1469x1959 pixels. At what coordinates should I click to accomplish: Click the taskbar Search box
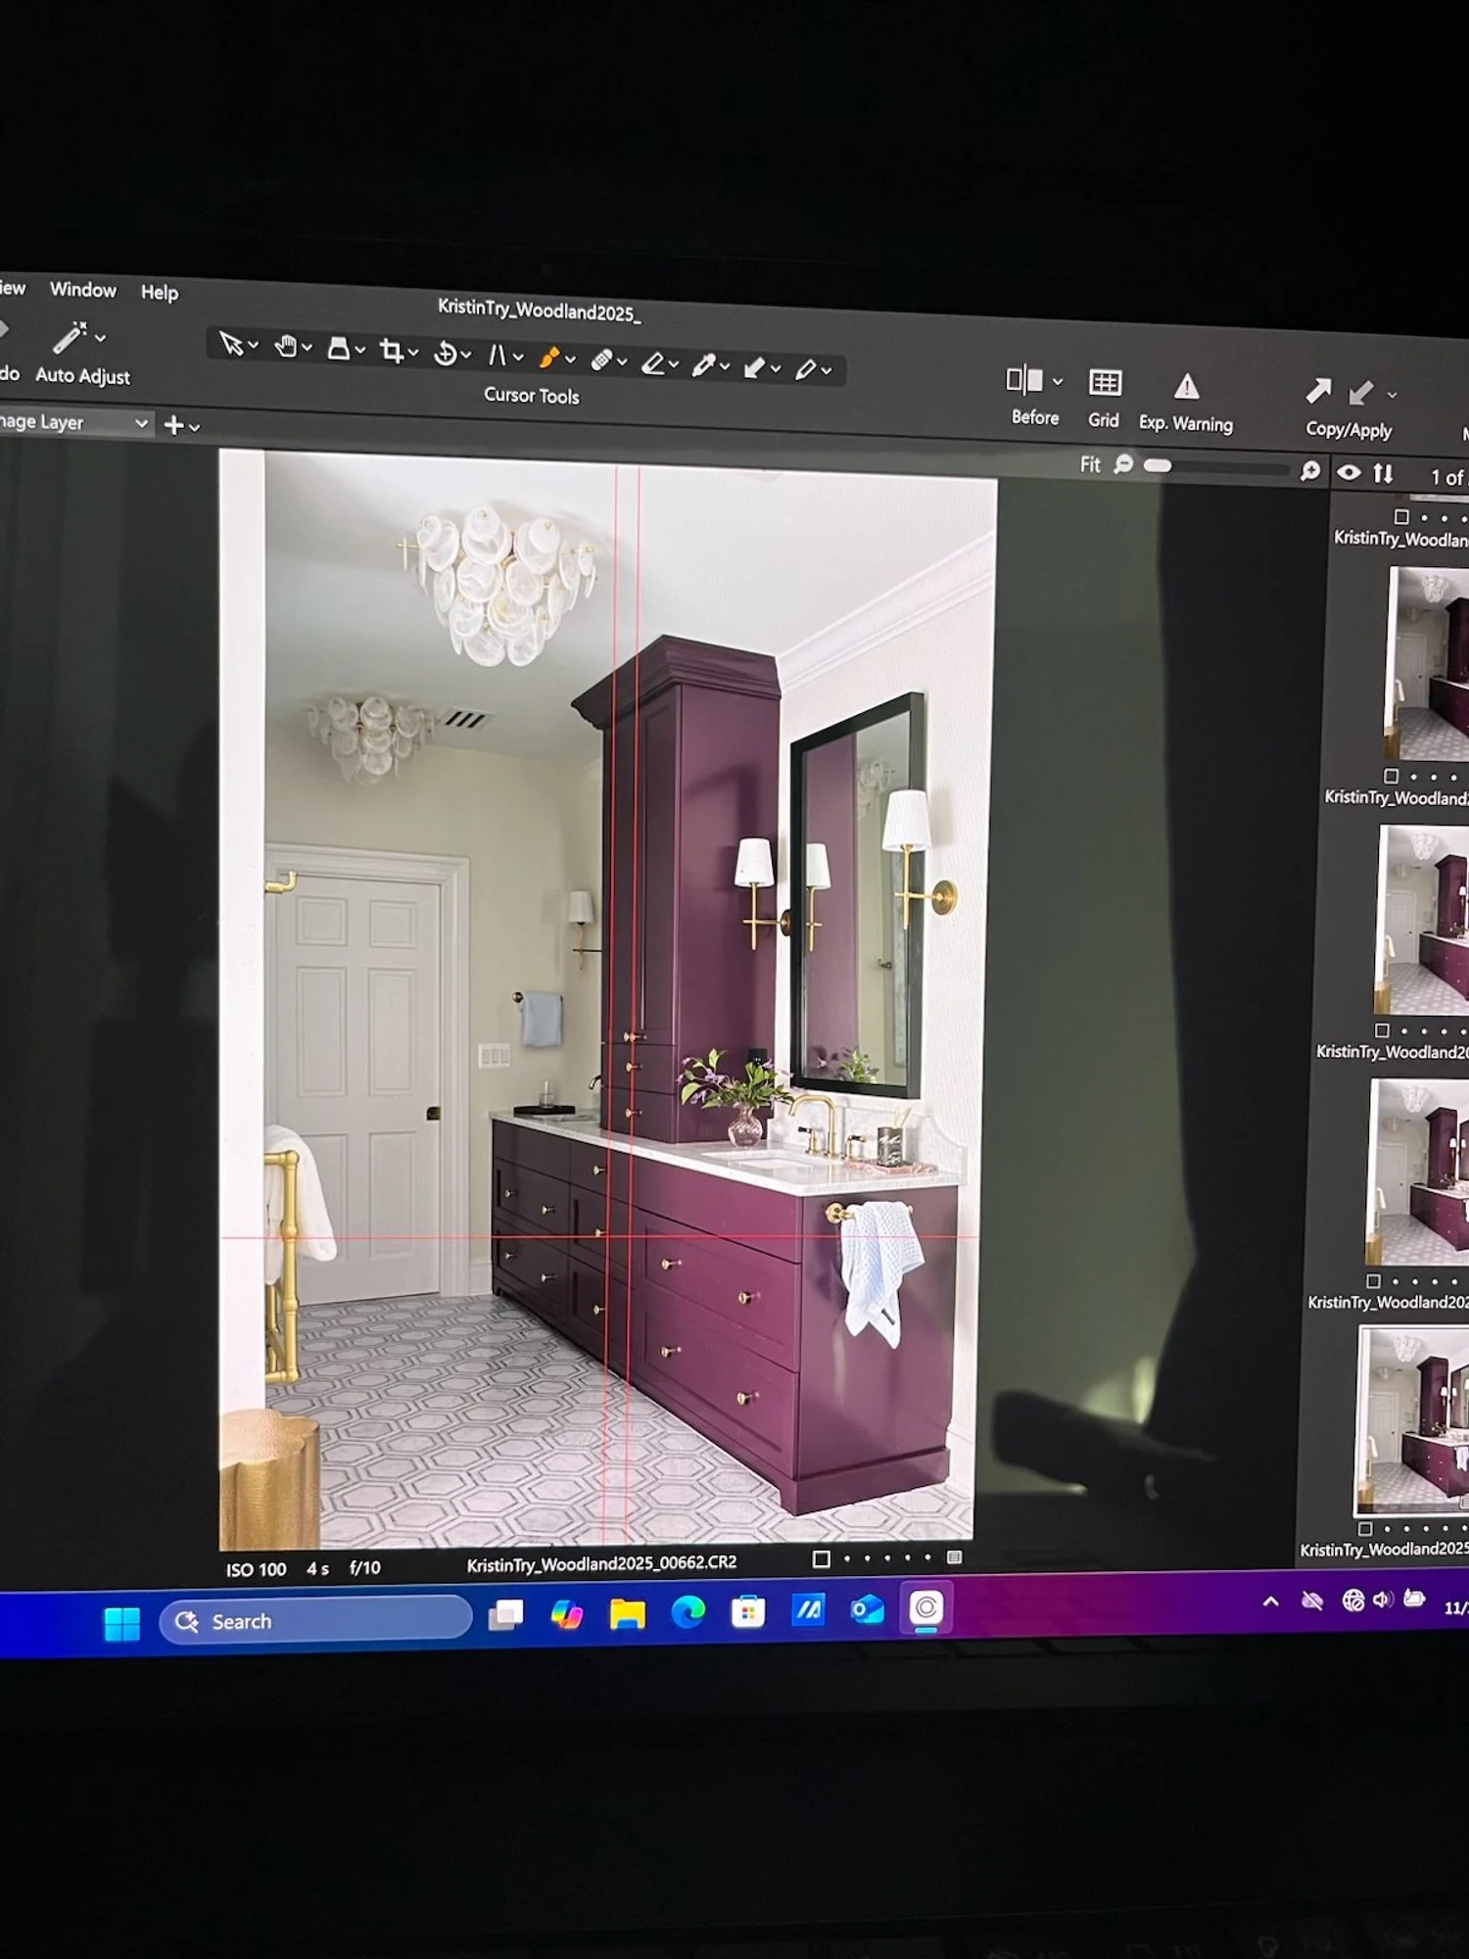[315, 1620]
